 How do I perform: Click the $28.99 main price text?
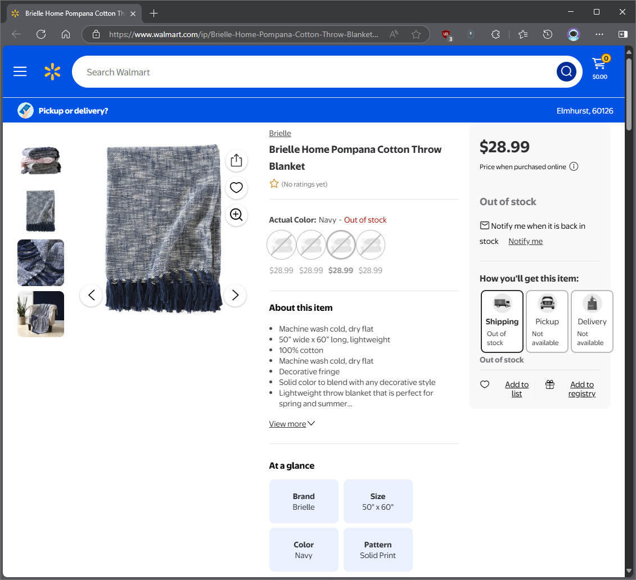click(x=504, y=147)
